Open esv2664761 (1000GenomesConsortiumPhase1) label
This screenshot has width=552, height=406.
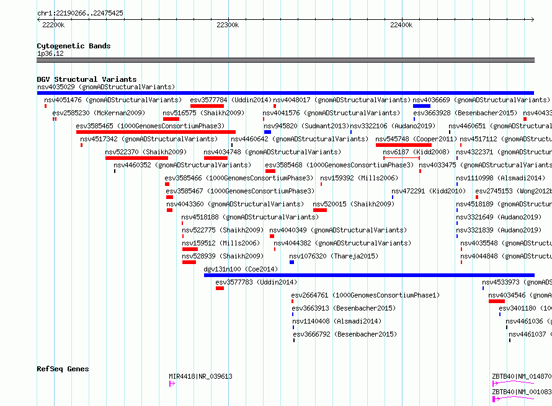365,295
